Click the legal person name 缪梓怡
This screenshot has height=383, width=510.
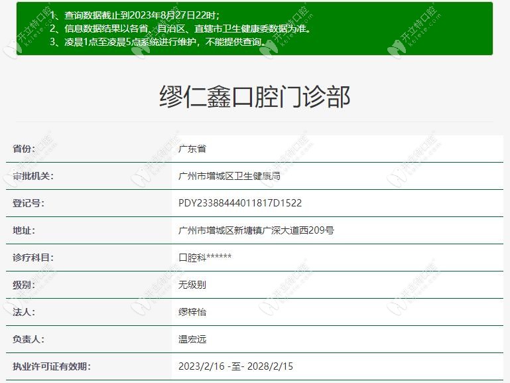[x=192, y=312]
